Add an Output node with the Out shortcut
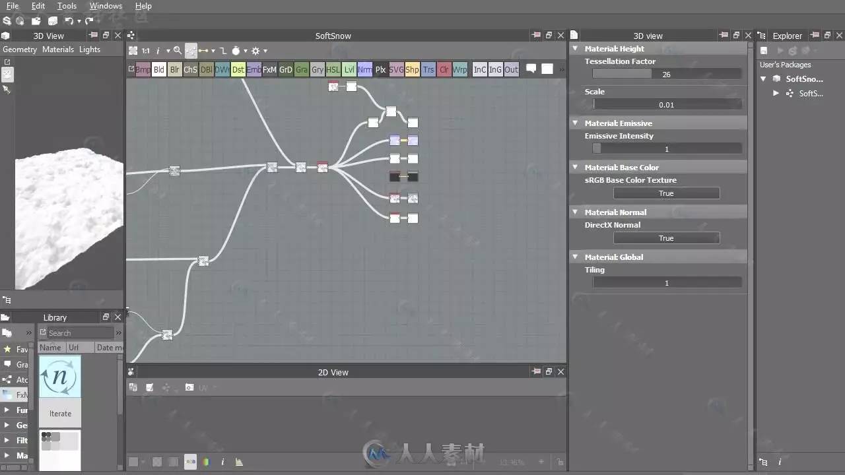845x475 pixels. coord(512,69)
